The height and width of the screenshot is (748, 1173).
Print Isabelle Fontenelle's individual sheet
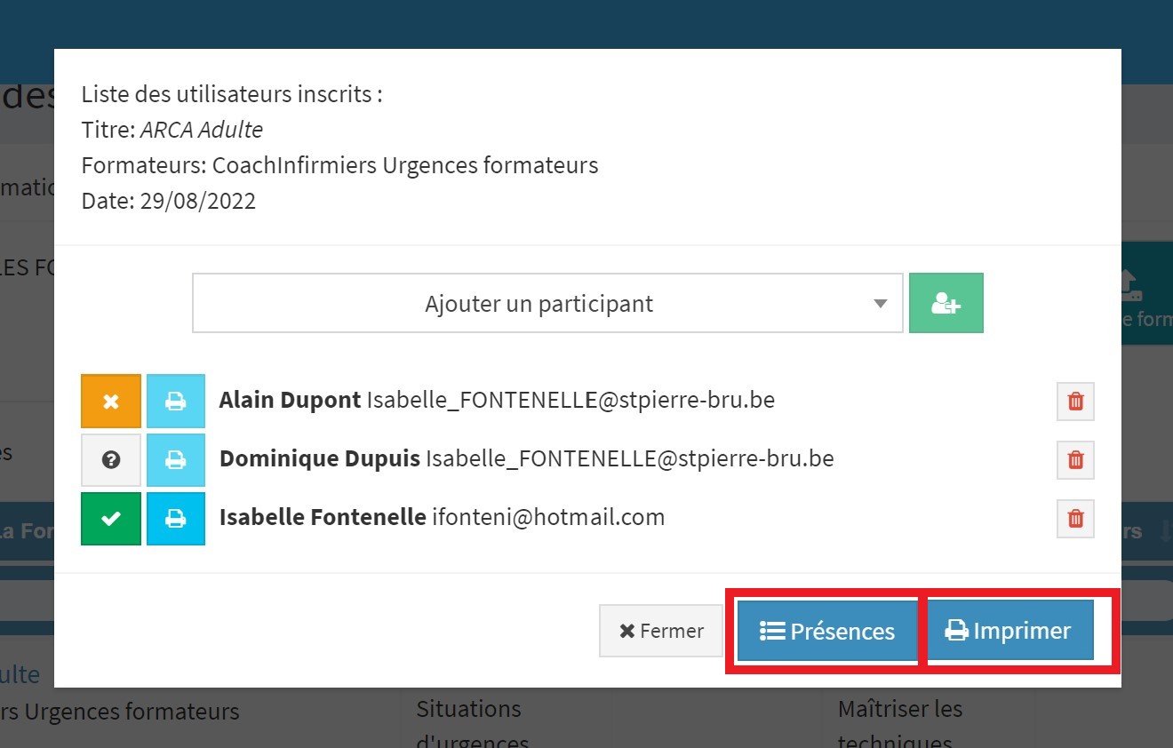pyautogui.click(x=176, y=519)
